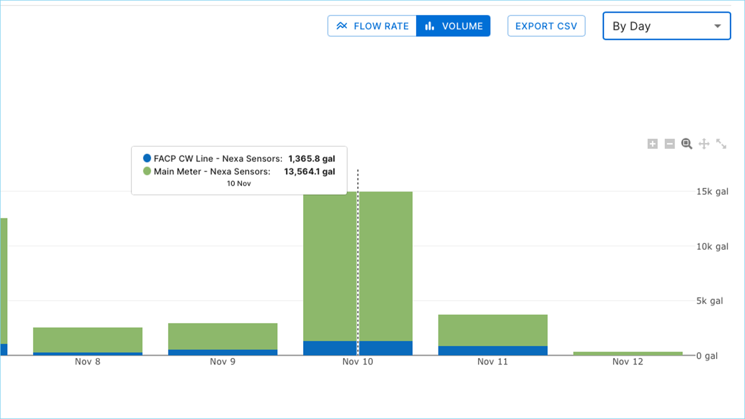Click the chart zoom-in plus icon
Screen dimensions: 745x419
click(x=652, y=144)
